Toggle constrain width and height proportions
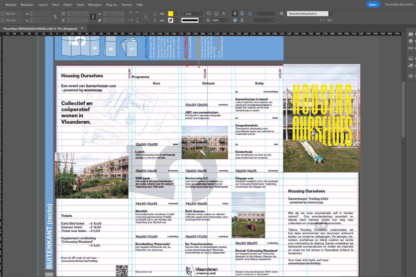The image size is (416, 277). click(55, 17)
